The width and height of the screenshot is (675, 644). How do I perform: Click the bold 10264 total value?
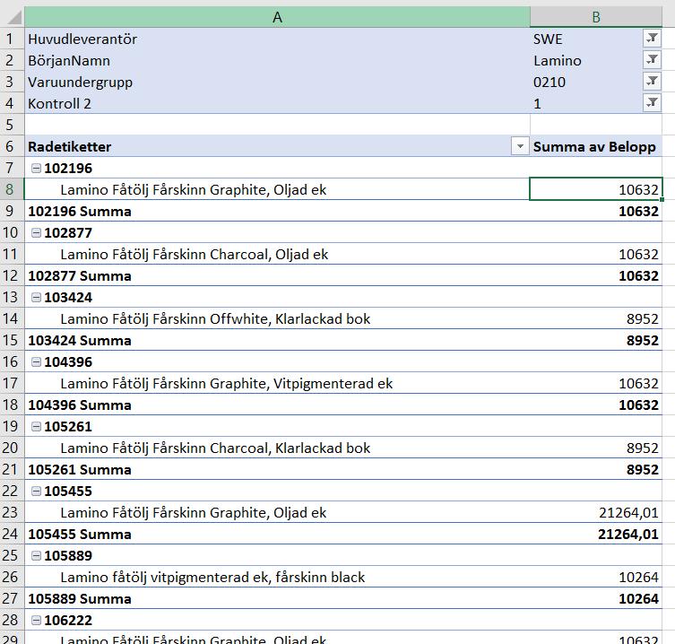(x=638, y=599)
